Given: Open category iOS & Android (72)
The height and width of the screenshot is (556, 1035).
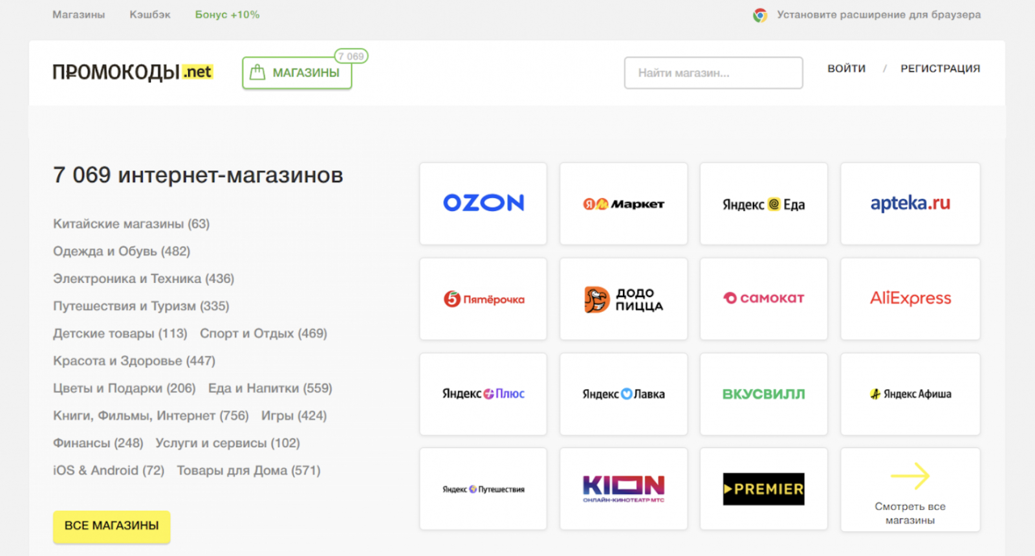Looking at the screenshot, I should [x=109, y=471].
